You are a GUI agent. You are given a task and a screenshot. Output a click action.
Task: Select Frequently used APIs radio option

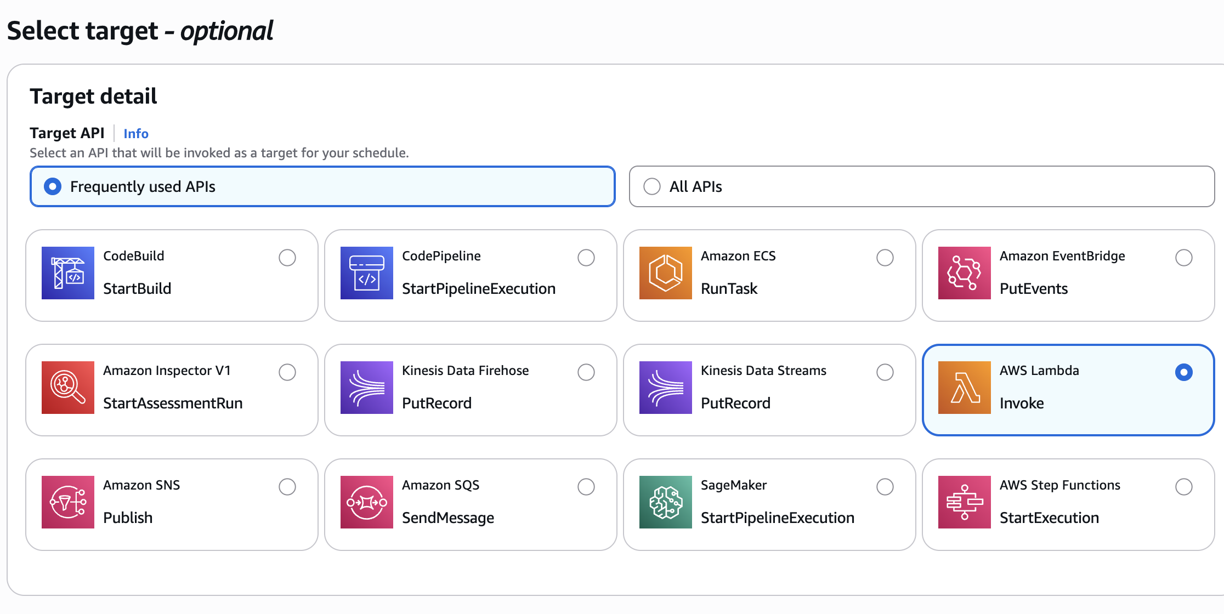tap(53, 186)
